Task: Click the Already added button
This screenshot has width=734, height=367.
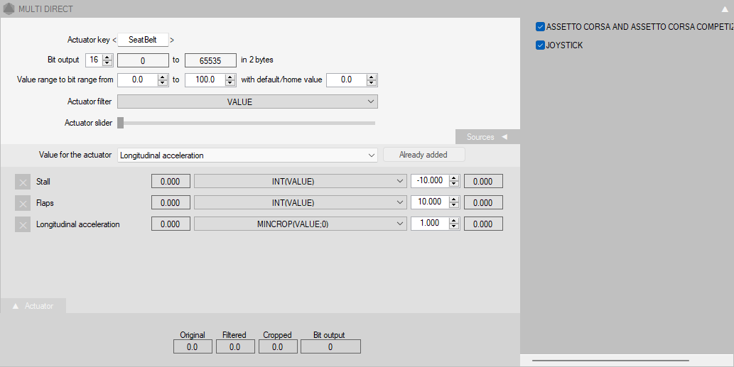Action: click(x=423, y=155)
